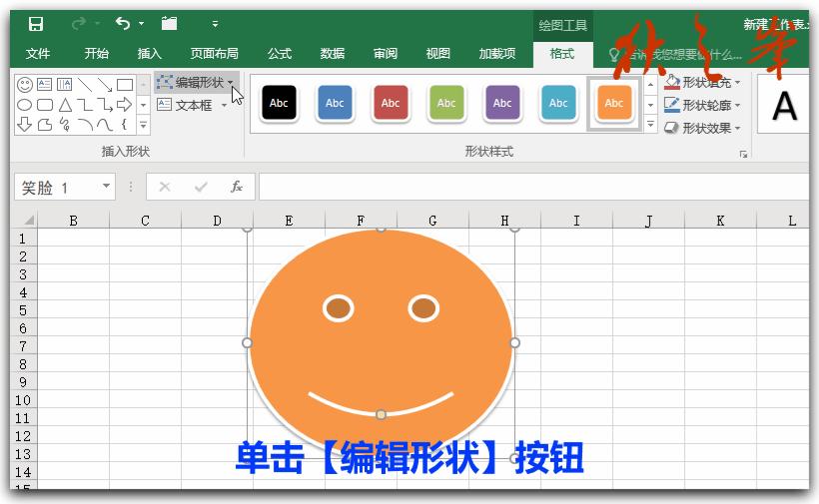Expand the shape styles gallery
819x504 pixels.
650,125
